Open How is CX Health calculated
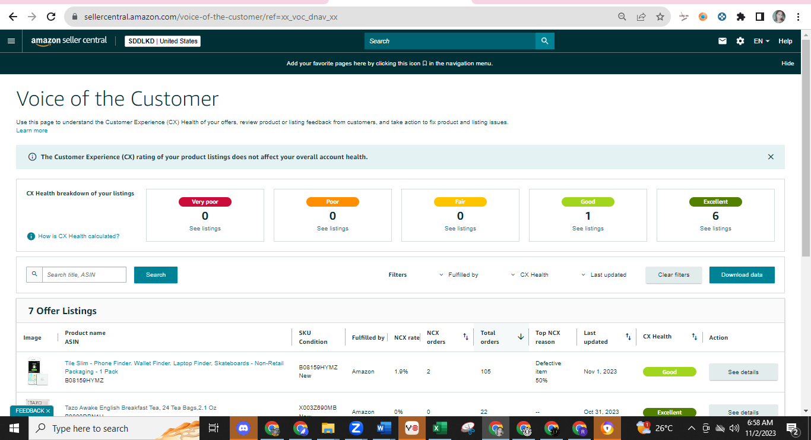 (79, 236)
